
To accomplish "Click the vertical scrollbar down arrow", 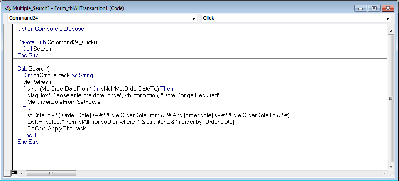I will coord(391,166).
